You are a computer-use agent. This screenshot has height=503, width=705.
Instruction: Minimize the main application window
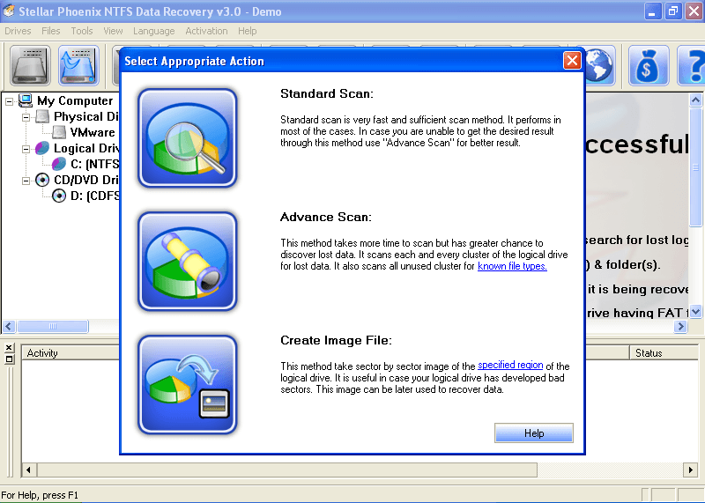click(653, 11)
